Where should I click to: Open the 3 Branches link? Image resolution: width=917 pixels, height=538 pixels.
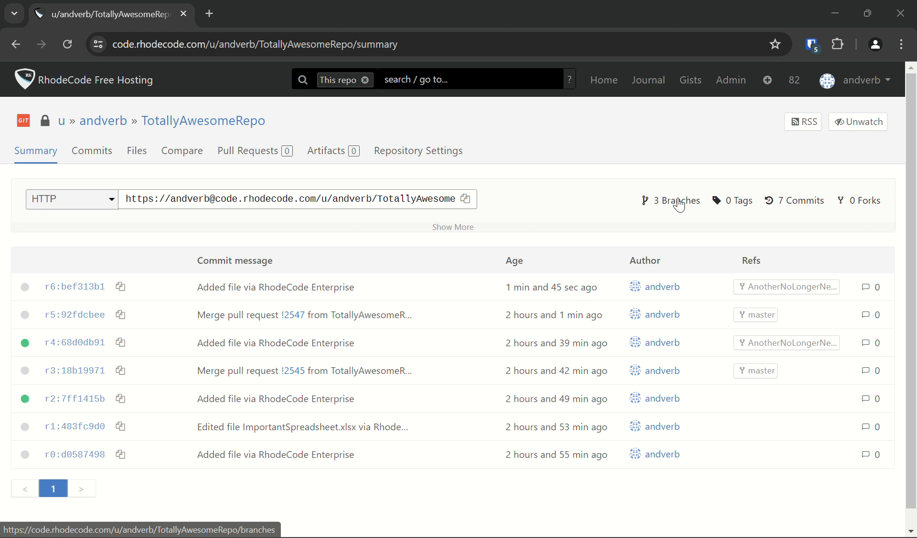coord(671,200)
